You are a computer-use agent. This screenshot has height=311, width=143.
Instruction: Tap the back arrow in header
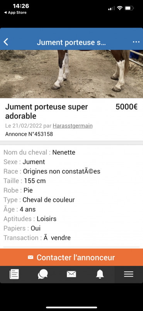click(x=6, y=42)
